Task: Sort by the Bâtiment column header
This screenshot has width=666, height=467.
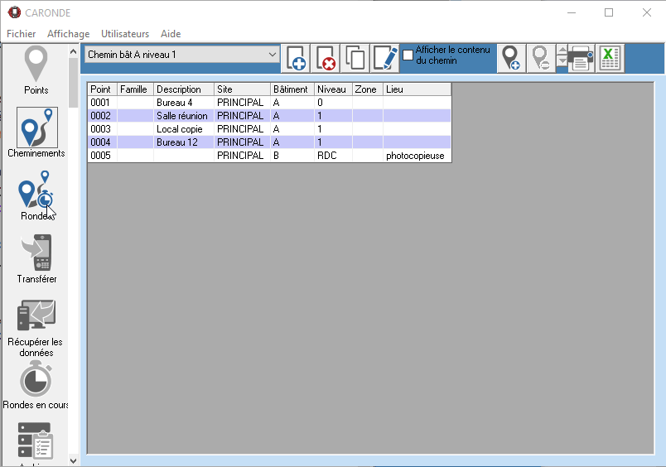Action: [x=292, y=89]
